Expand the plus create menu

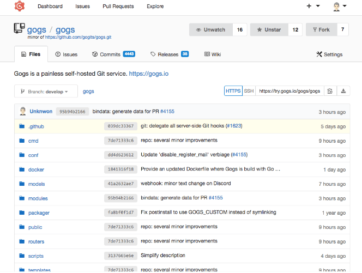(x=313, y=7)
